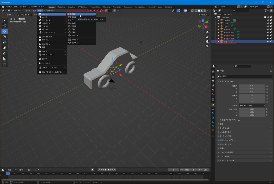Hide the Cube object with its eye icon

point(268,23)
